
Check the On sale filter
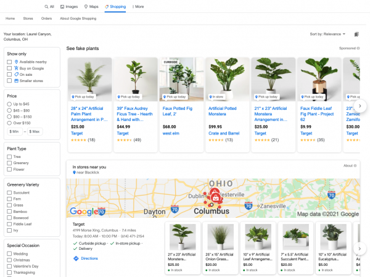(x=9, y=75)
